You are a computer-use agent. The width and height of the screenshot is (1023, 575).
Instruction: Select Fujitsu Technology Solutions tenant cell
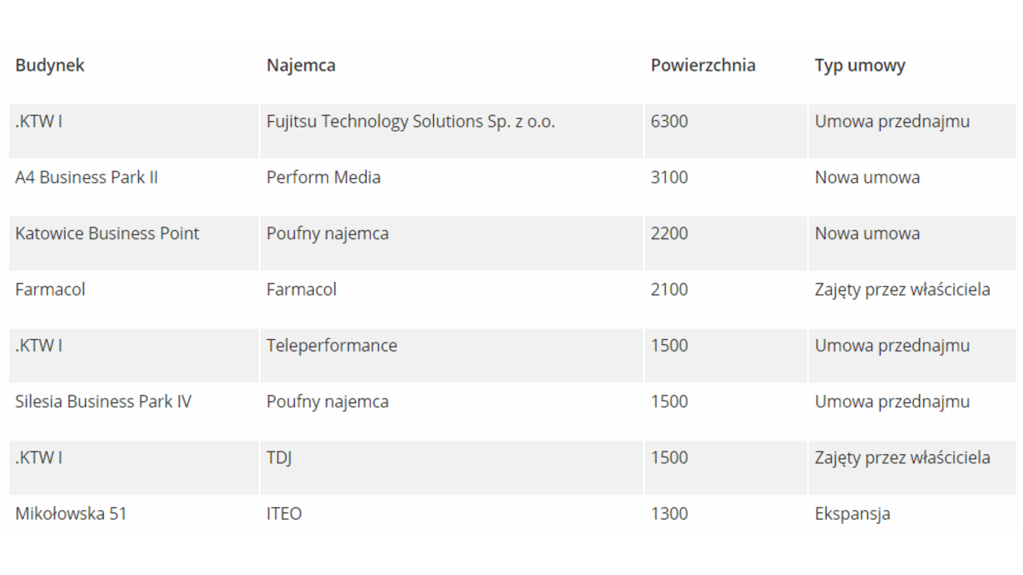[x=410, y=122]
